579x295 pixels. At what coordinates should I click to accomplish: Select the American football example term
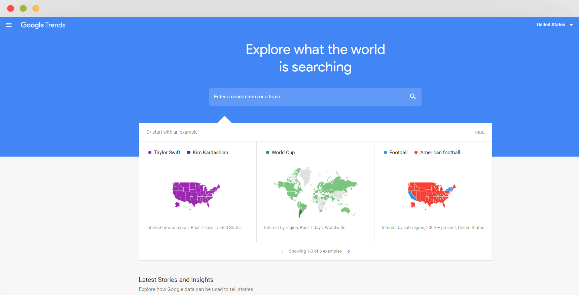click(x=440, y=153)
